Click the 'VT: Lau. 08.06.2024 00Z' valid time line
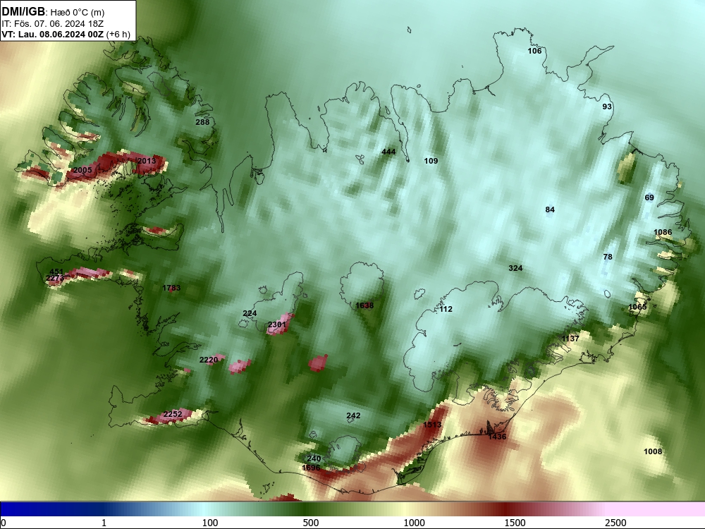The height and width of the screenshot is (529, 705). pyautogui.click(x=53, y=35)
